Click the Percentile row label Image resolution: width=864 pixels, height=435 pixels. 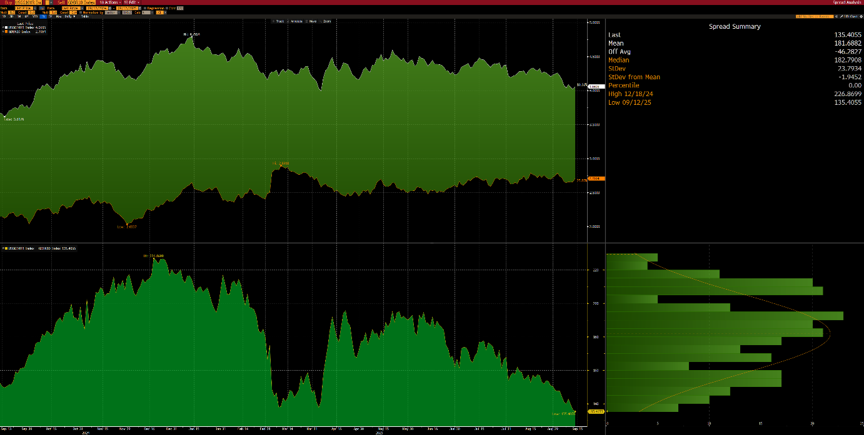(624, 86)
